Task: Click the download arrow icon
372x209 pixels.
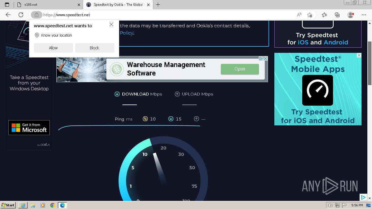Action: point(117,94)
